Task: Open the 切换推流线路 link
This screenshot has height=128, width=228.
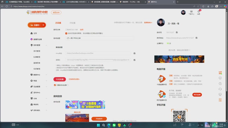Action: 74,79
